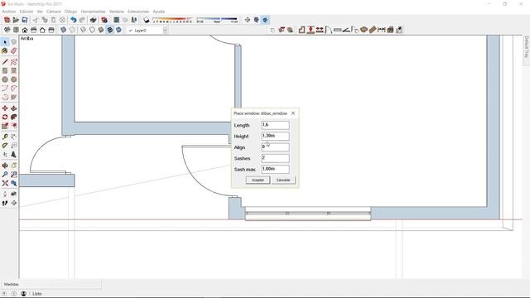Image resolution: width=530 pixels, height=298 pixels.
Task: Open the Herramientas menu
Action: 93,12
